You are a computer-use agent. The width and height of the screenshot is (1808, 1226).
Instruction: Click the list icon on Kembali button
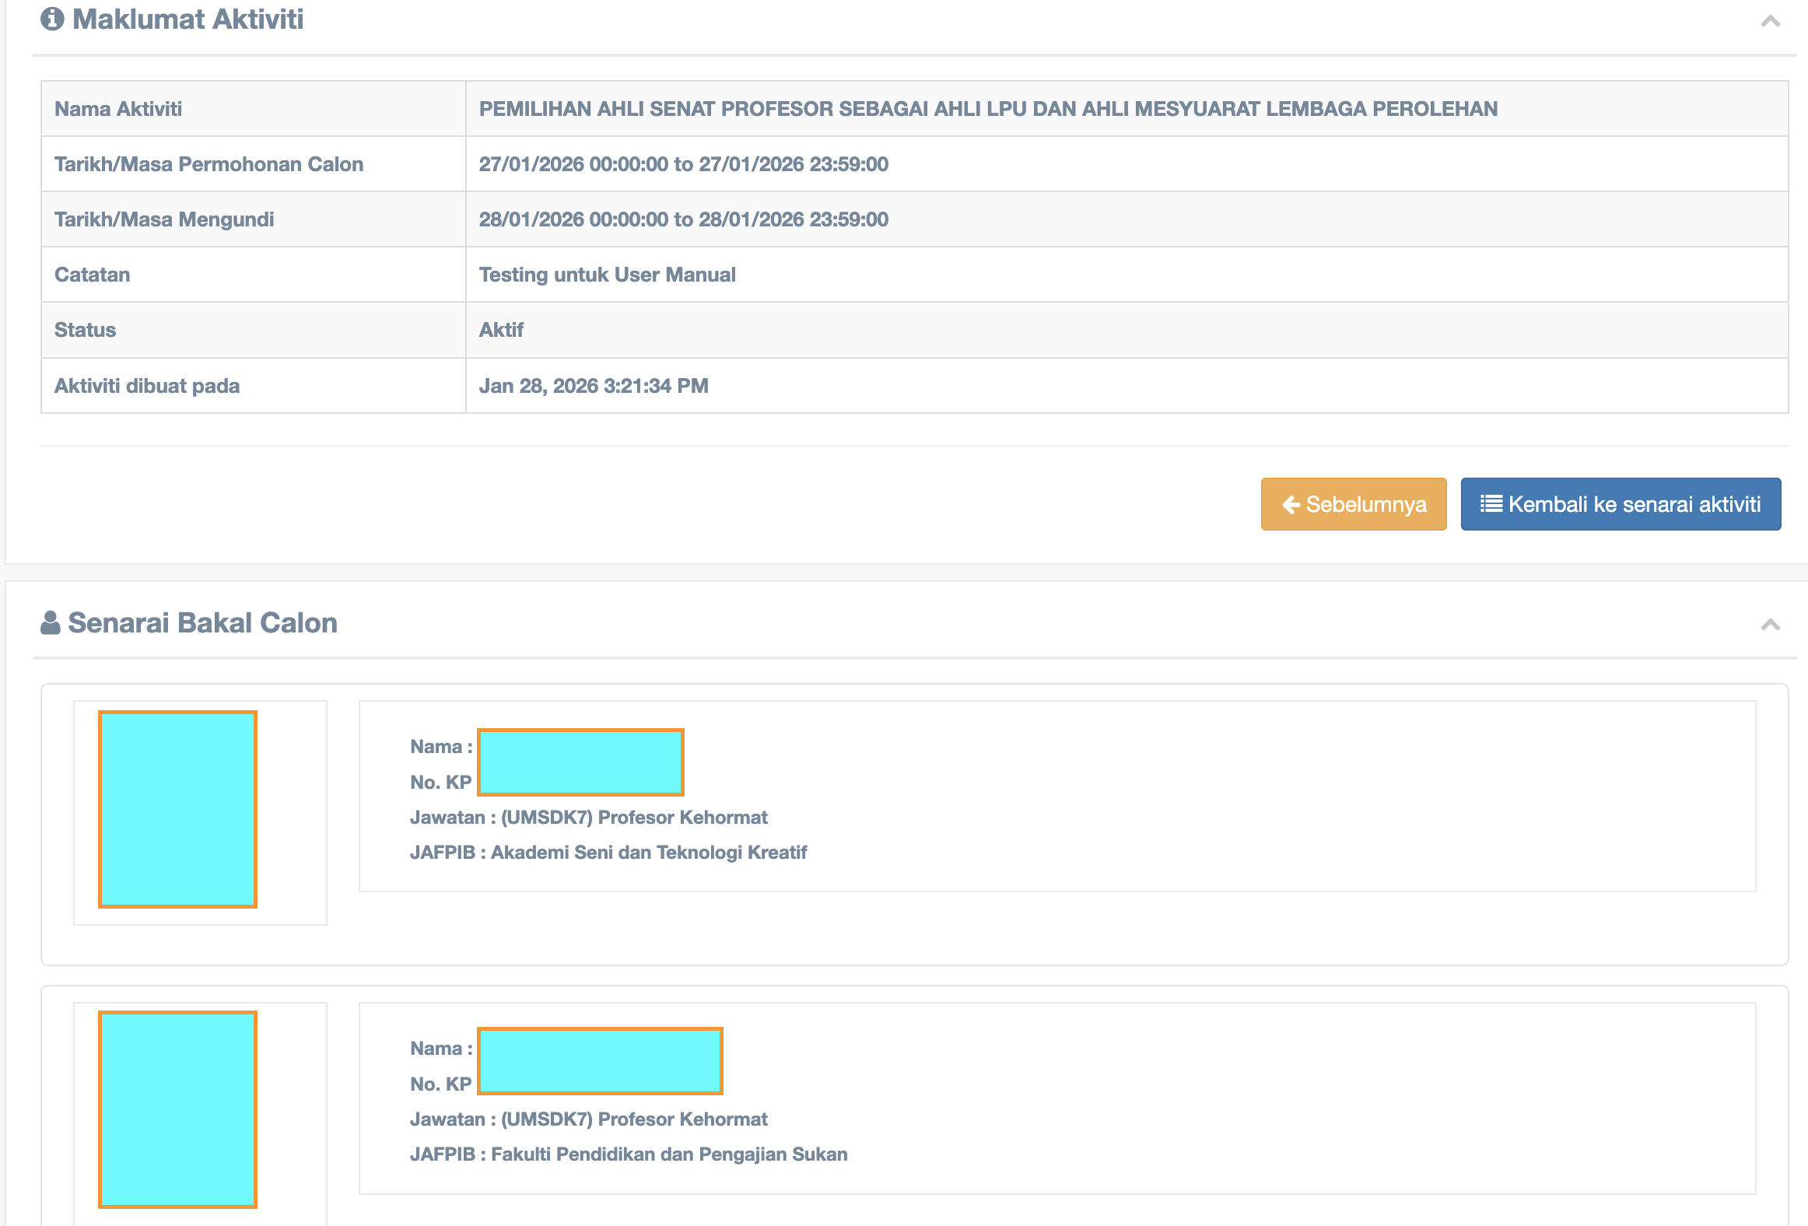(1491, 504)
